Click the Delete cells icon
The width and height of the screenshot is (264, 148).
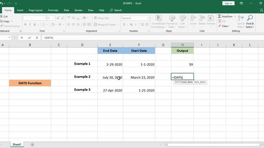click(202, 18)
